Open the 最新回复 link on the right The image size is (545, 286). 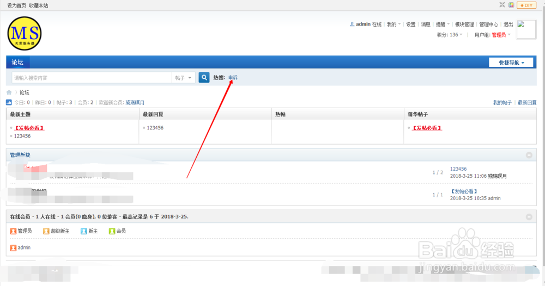click(x=527, y=102)
